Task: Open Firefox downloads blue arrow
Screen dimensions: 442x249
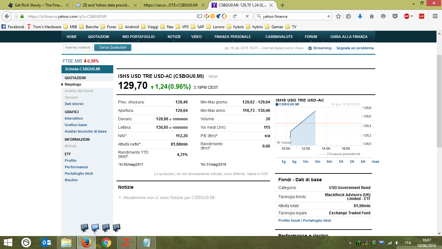Action: point(360,16)
